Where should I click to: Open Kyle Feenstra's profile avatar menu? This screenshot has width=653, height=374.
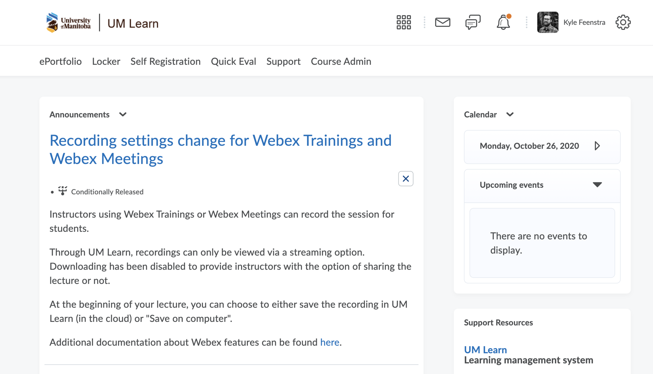[x=548, y=22]
